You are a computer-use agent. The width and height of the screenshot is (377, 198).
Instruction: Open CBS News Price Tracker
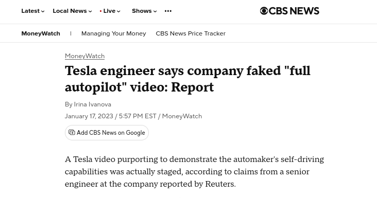pos(191,33)
